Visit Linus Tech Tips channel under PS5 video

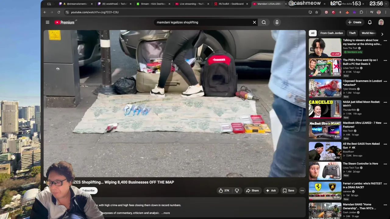351,68
